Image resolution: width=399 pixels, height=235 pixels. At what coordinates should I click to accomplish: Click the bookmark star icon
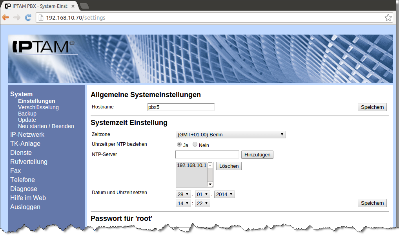pos(388,18)
